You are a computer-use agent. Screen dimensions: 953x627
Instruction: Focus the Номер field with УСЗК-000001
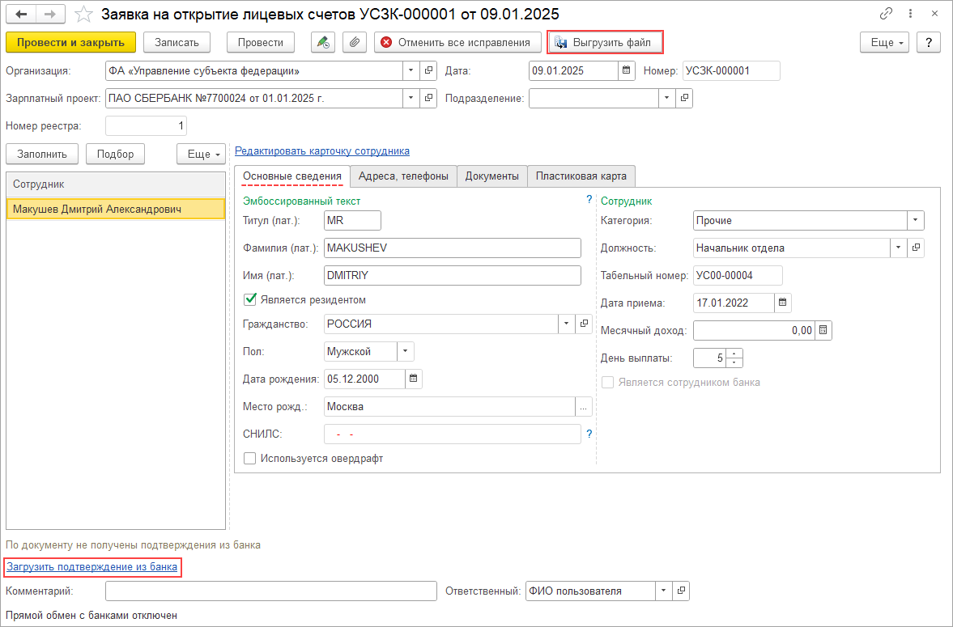[731, 70]
